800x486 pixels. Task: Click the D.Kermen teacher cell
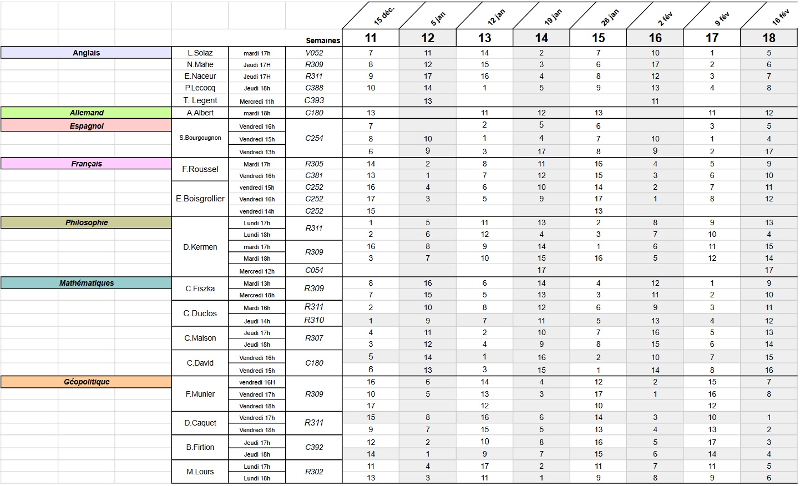pyautogui.click(x=200, y=247)
